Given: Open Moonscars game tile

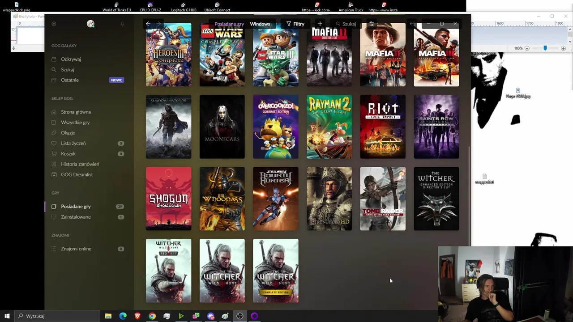Looking at the screenshot, I should point(222,127).
